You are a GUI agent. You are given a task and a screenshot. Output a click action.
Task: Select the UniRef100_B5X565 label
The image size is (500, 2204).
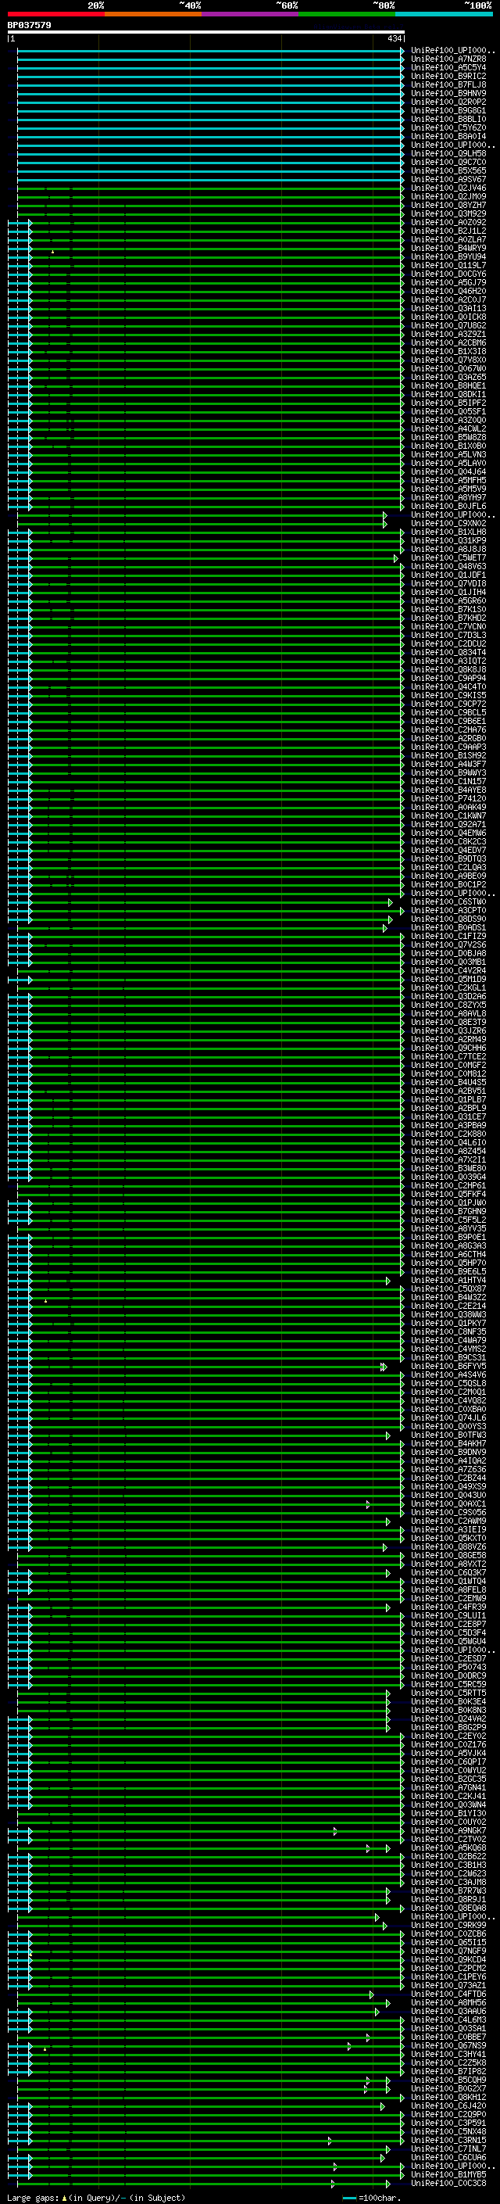[448, 170]
